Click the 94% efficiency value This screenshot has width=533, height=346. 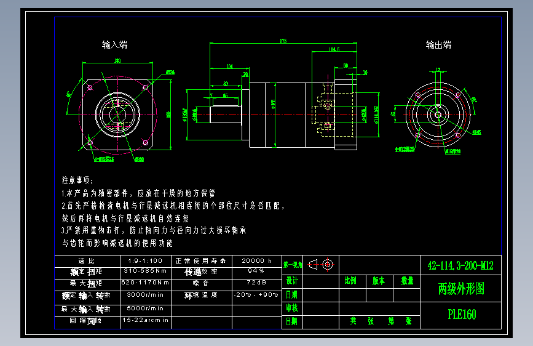tap(256, 271)
